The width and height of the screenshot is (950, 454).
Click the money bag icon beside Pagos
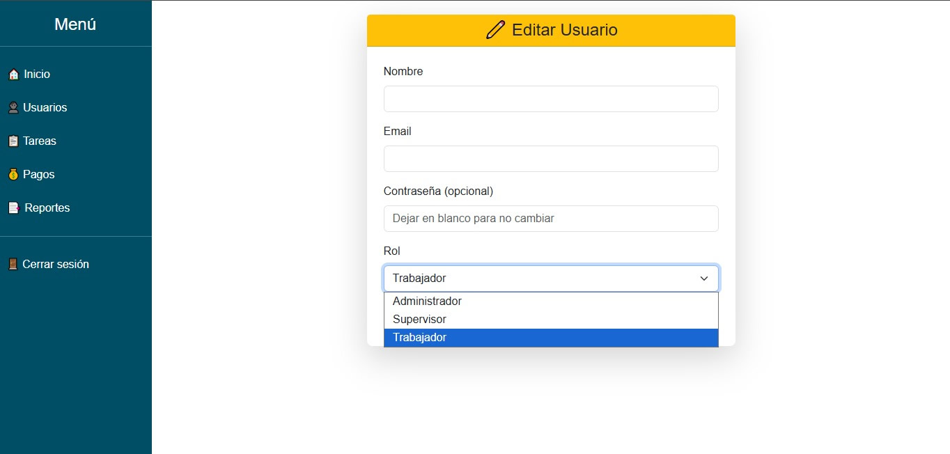[x=14, y=174]
